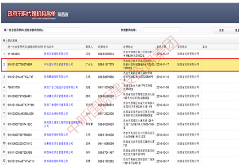Screen dimensions: 239x165
Task: Focus the 统一社会信用代码 search input field
Action: coord(64,30)
